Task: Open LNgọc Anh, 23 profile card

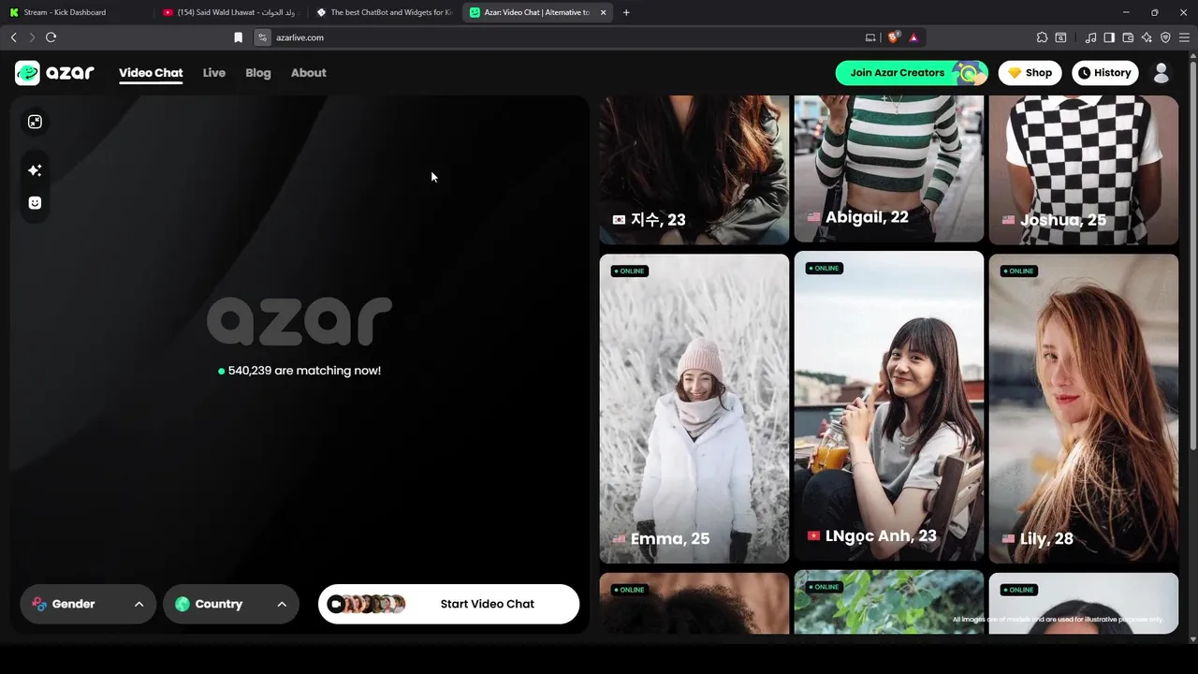Action: point(889,405)
